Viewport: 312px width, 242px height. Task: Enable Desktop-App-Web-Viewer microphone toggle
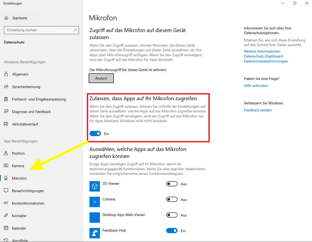point(172,215)
